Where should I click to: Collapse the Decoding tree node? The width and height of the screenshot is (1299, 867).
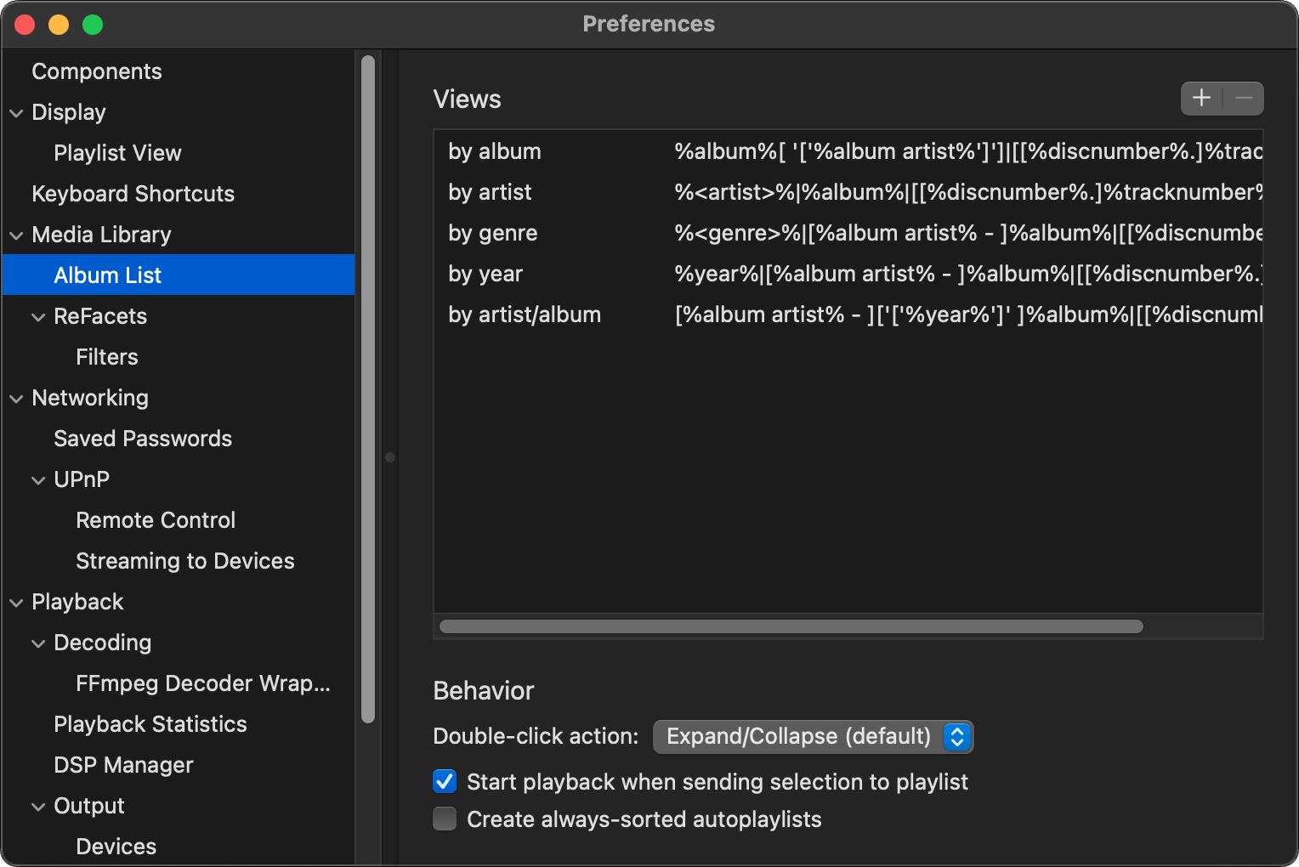(38, 643)
